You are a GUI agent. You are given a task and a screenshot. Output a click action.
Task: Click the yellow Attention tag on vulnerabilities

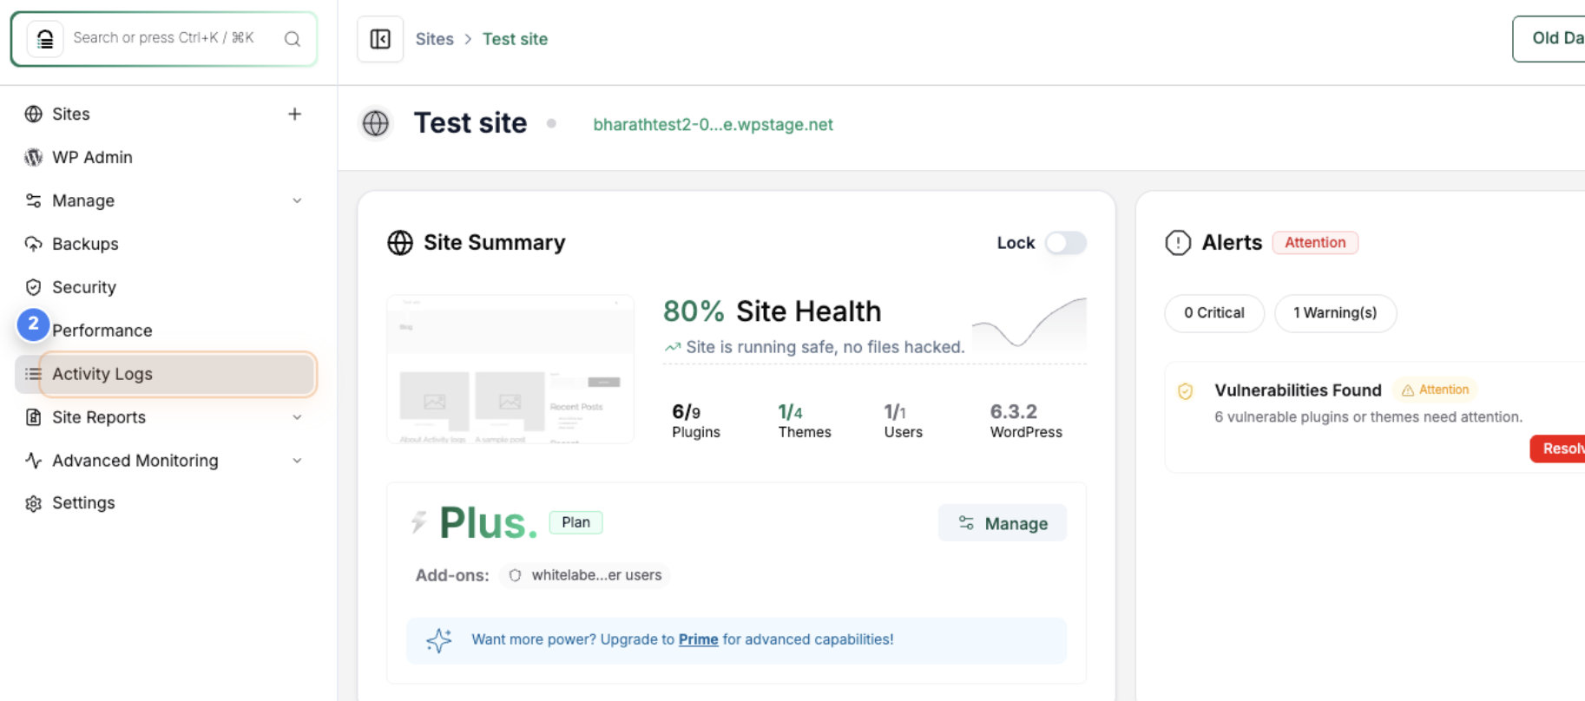tap(1435, 390)
